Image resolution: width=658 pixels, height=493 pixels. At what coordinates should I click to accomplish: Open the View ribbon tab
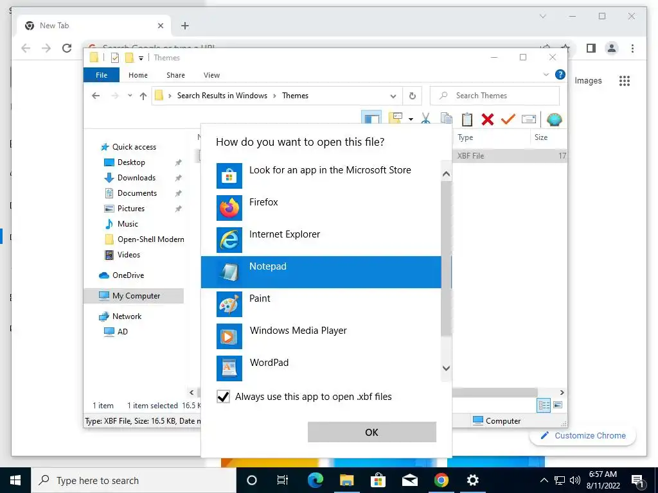pyautogui.click(x=211, y=75)
